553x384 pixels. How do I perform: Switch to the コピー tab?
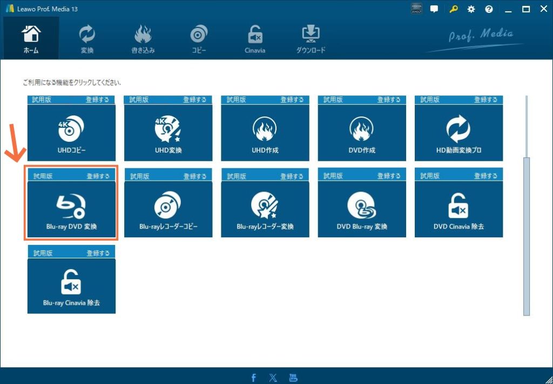click(x=199, y=38)
